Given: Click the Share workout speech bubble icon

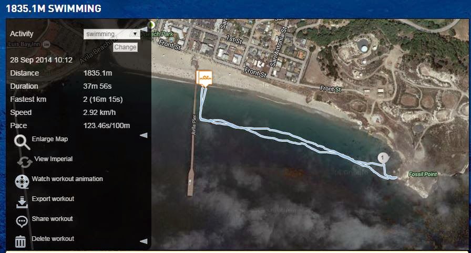Looking at the screenshot, I should pos(22,222).
